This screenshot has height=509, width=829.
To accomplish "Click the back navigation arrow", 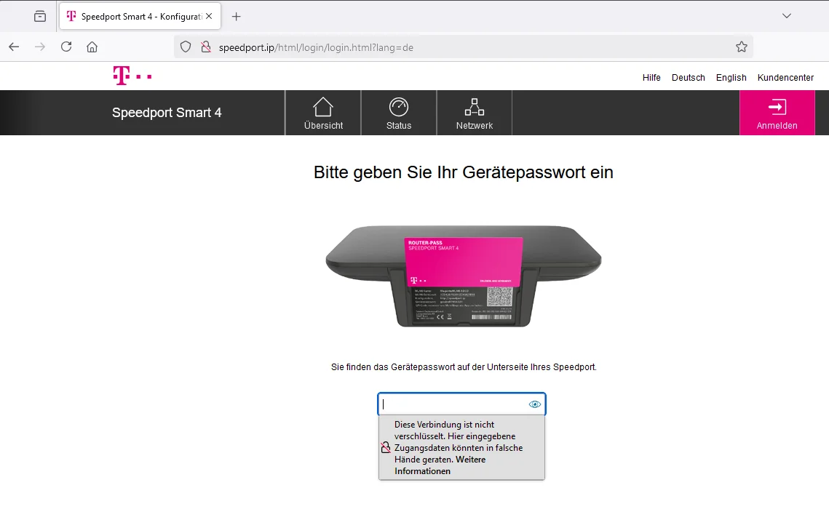I will click(13, 47).
